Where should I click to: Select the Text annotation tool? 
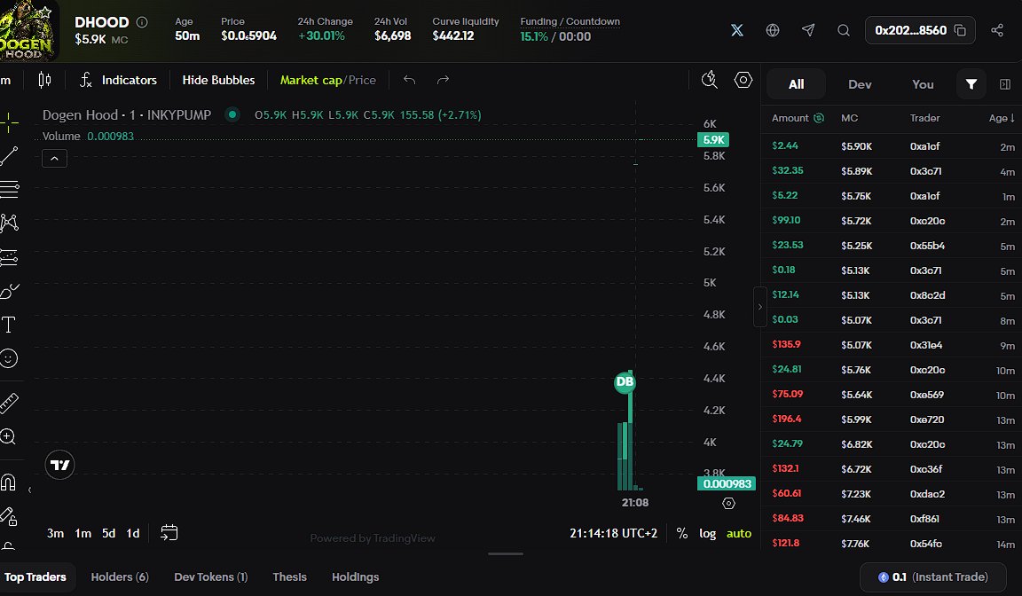[9, 325]
